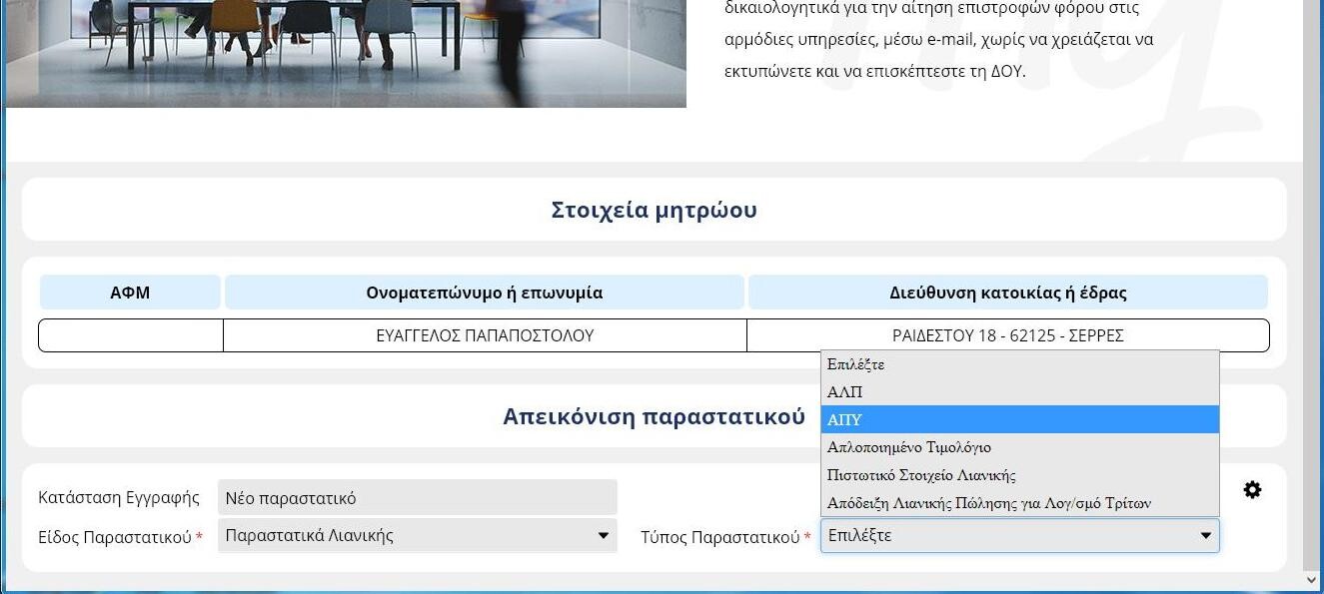Click the ΡΑΙΔΕΣΤΟΥ 18 - 62125 - ΣΕΡΡΕΣ cell
The height and width of the screenshot is (594, 1324).
tap(1008, 335)
